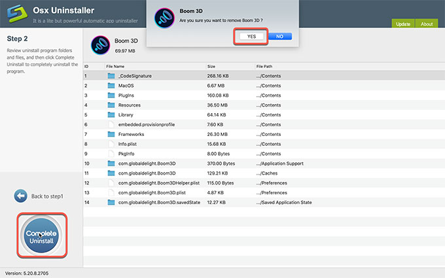
Task: Click the .../Application Support path
Action: pyautogui.click(x=280, y=164)
